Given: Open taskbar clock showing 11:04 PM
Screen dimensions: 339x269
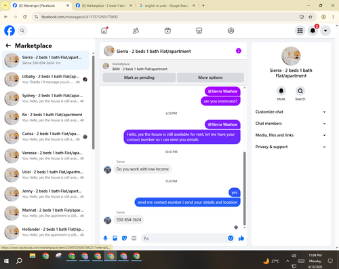Looking at the screenshot, I should (x=315, y=261).
